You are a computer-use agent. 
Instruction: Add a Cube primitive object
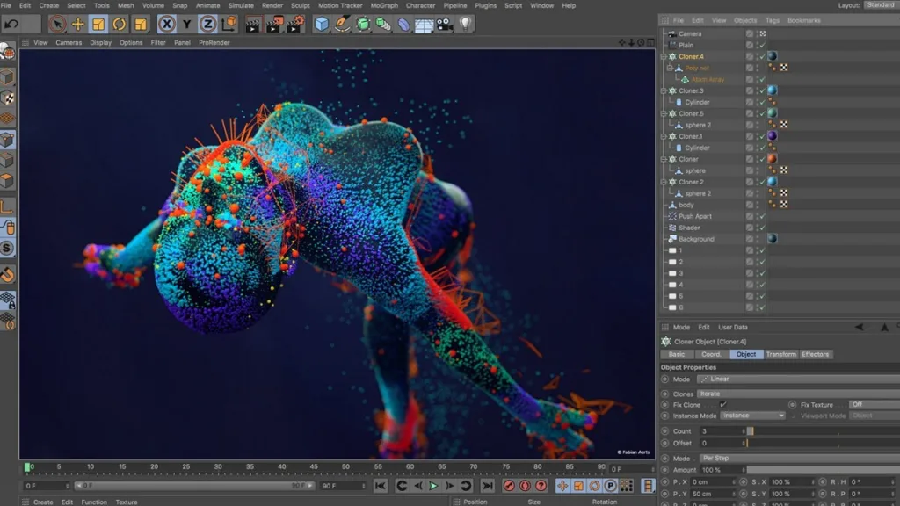(322, 24)
